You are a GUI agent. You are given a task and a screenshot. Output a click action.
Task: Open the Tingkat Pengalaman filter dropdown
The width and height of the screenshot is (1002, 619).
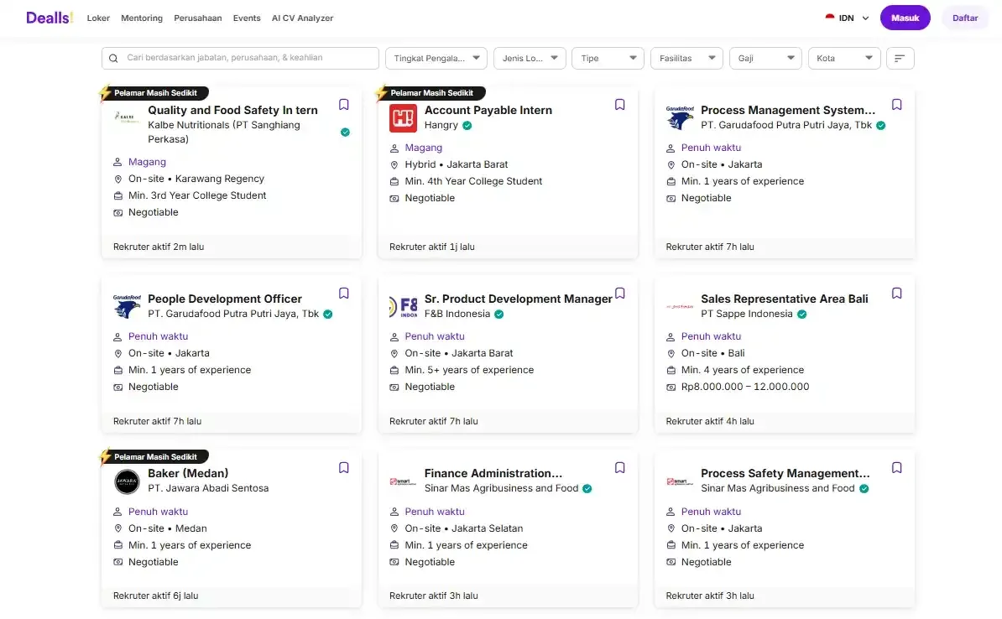click(x=436, y=58)
